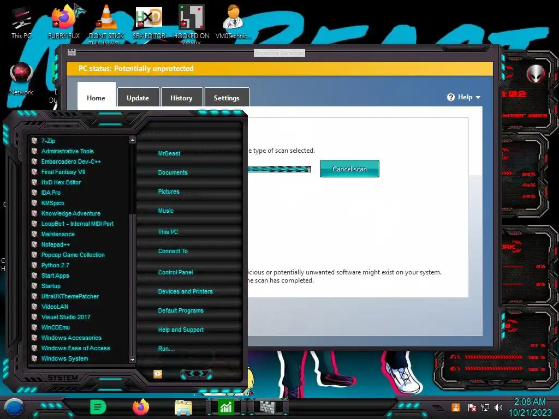
Task: Open the History tab
Action: (181, 98)
